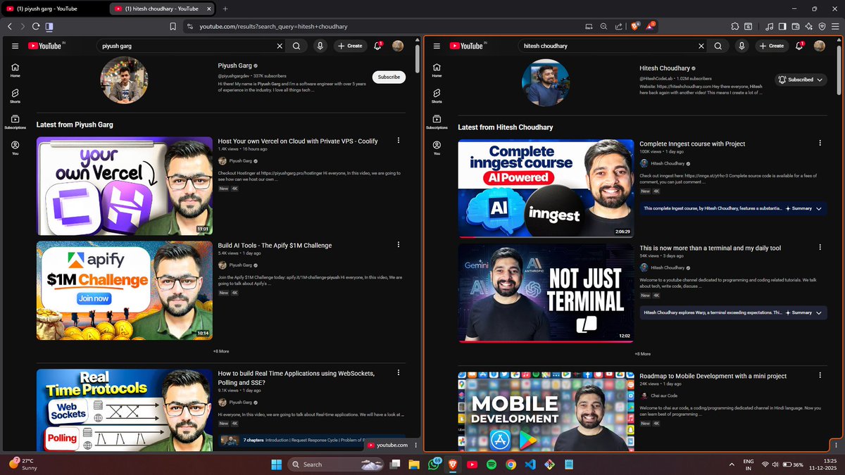The height and width of the screenshot is (475, 845).
Task: Open the Brave Shields lion icon
Action: (634, 26)
